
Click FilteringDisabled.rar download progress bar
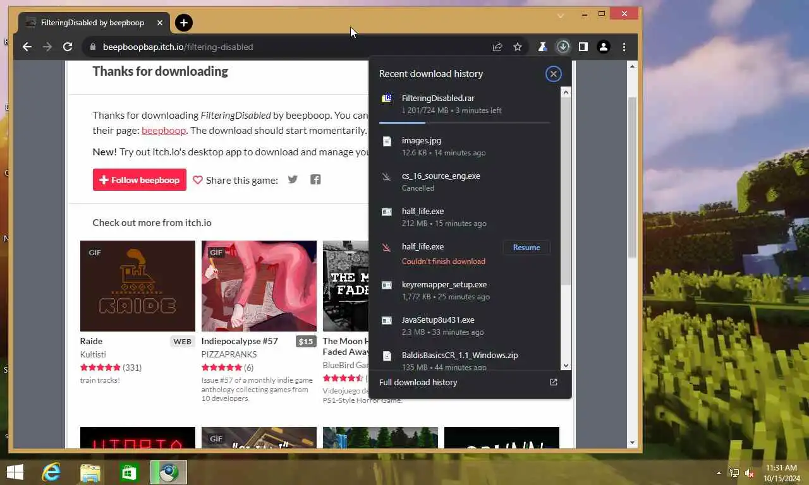coord(465,123)
